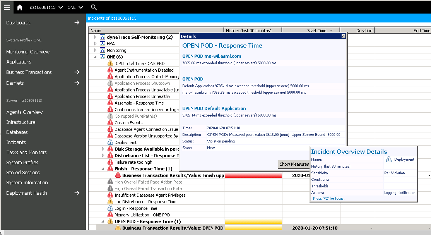Expand Disk Storage Available incident group
This screenshot has width=431, height=235.
103,149
